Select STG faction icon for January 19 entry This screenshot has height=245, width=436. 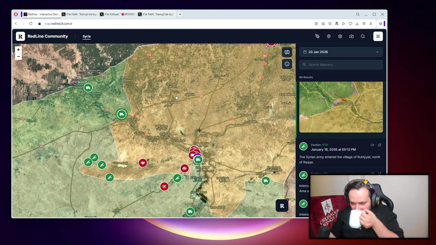pyautogui.click(x=303, y=147)
